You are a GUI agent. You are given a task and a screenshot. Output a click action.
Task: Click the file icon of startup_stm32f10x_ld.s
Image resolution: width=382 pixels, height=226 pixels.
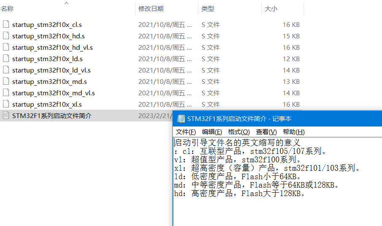6,59
